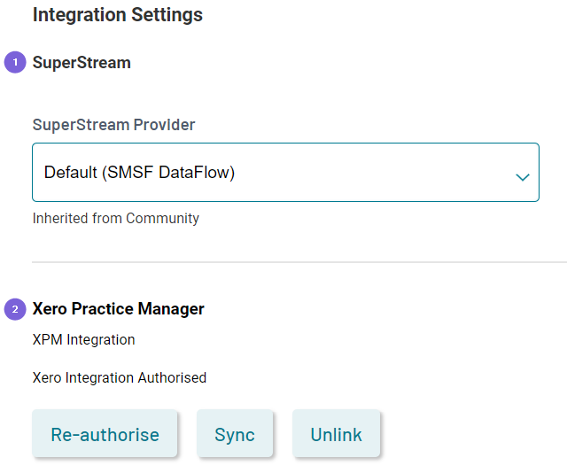Click the purple step 2 badge
The width and height of the screenshot is (567, 473).
[15, 309]
